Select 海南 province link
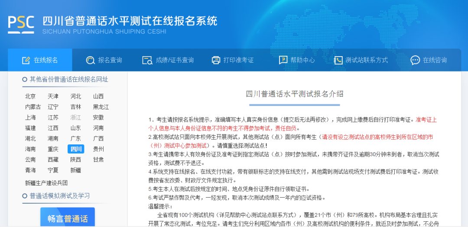Image resolution: width=468 pixels, height=227 pixels. point(30,149)
